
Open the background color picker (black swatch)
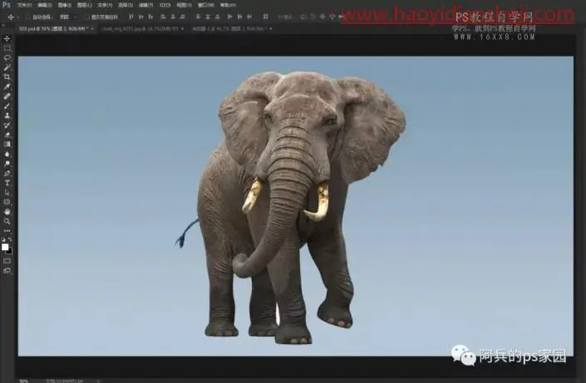[x=10, y=252]
